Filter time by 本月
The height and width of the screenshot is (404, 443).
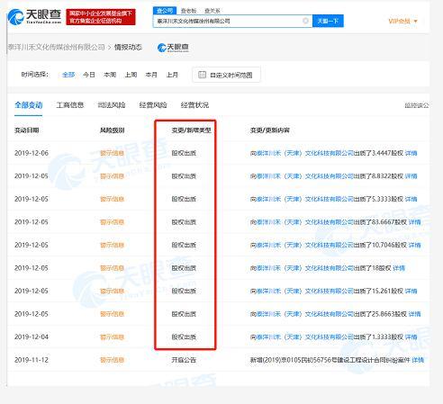(151, 75)
